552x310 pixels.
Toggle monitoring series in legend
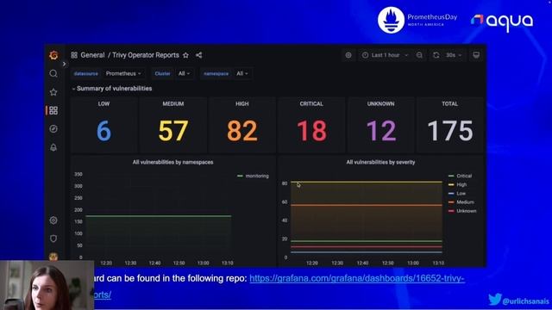click(x=257, y=176)
